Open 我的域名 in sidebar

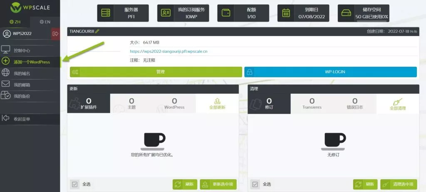(30, 73)
